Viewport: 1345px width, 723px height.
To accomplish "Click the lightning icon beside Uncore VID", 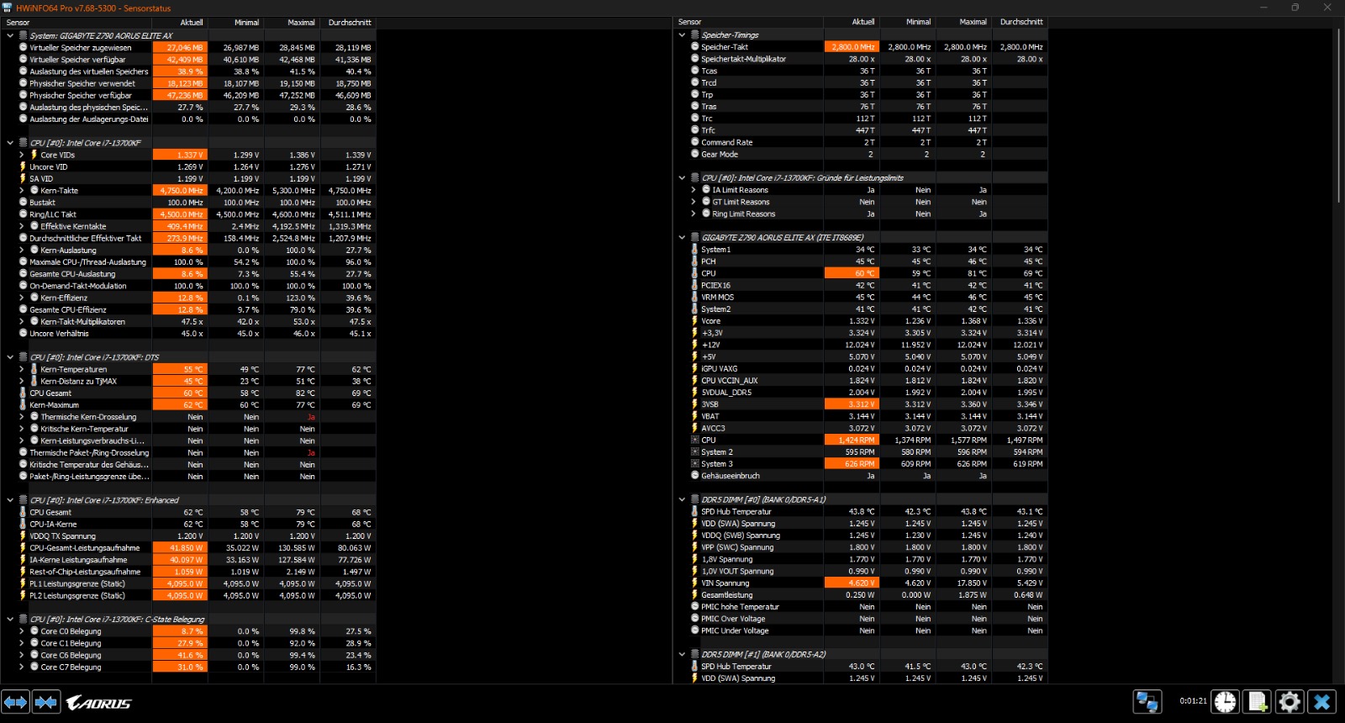I will click(23, 166).
